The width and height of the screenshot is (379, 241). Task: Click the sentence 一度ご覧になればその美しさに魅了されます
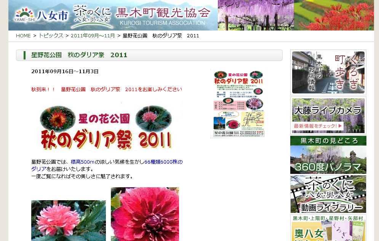tap(82, 176)
